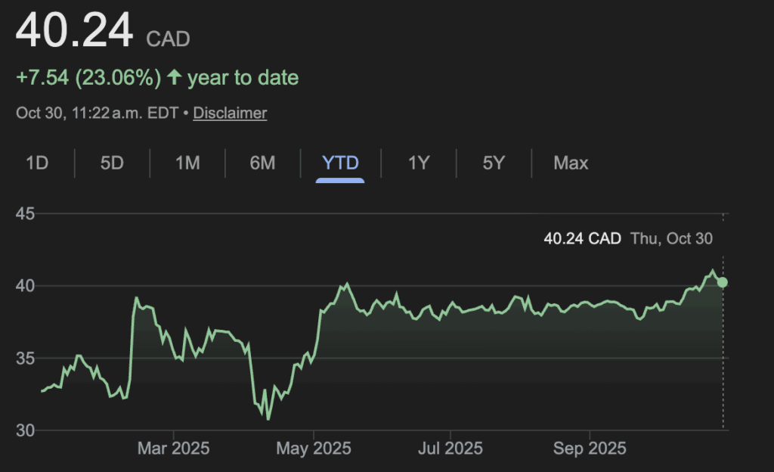Image resolution: width=774 pixels, height=472 pixels.
Task: Click the large 40.24 price heading
Action: tap(75, 31)
